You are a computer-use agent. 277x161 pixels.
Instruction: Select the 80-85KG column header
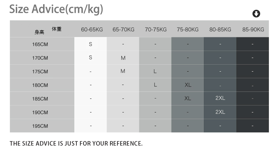[220, 30]
